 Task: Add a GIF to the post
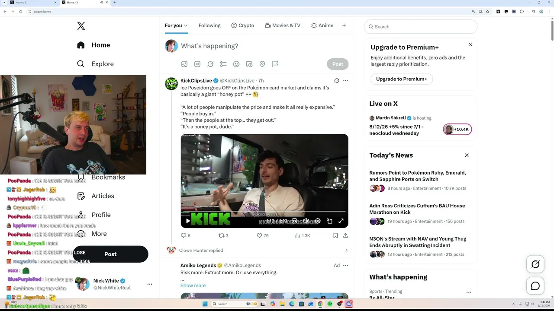197,64
